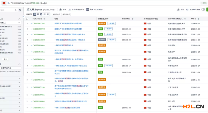Click the 更多 button under applicant list
The height and width of the screenshot is (113, 208).
pos(5,59)
